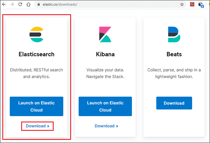Click the Elasticsearch logo icon
Viewport: 210px width, 143px height.
coord(37,35)
